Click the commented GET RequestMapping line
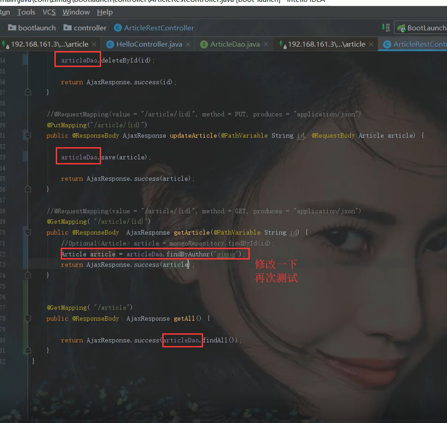 [204, 211]
